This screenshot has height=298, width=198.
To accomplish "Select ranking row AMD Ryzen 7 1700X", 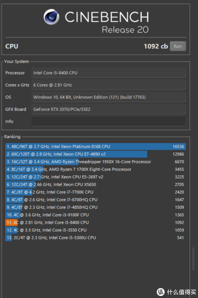I will [x=95, y=169].
